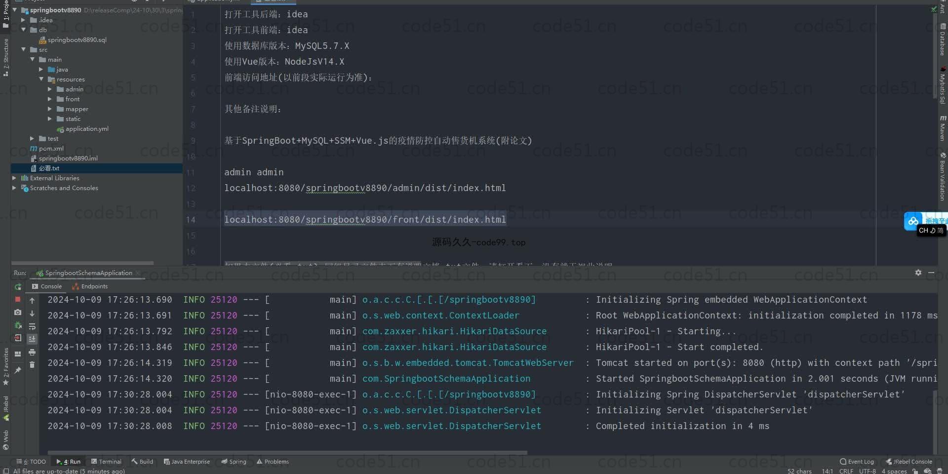Collapse the src folder
This screenshot has height=474, width=948.
click(23, 49)
